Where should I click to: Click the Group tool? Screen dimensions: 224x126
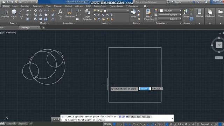point(186,13)
